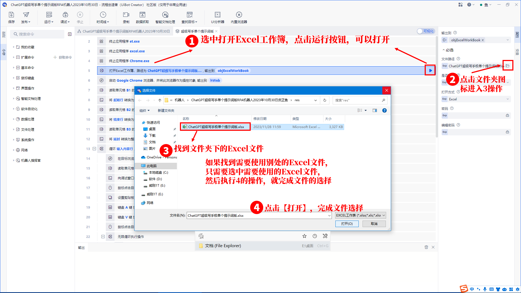Open the 组织 menu in file dialog
Image resolution: width=521 pixels, height=293 pixels.
click(x=144, y=110)
